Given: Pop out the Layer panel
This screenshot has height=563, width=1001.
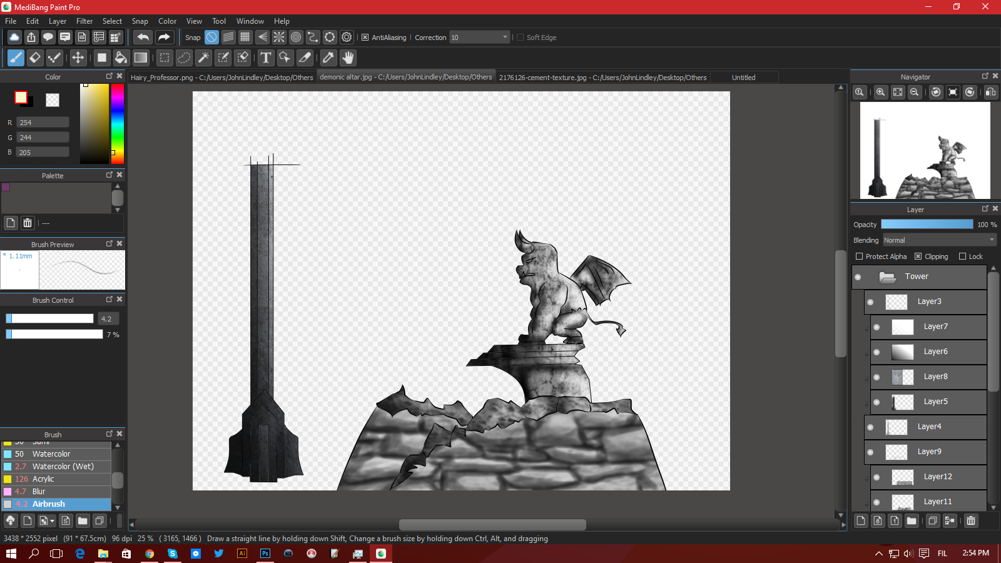Looking at the screenshot, I should click(x=985, y=208).
